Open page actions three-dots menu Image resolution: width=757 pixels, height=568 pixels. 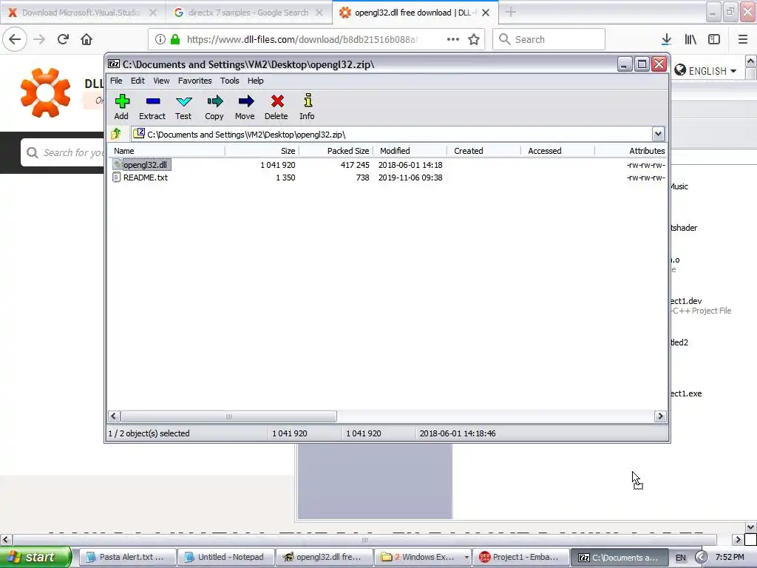pos(453,39)
